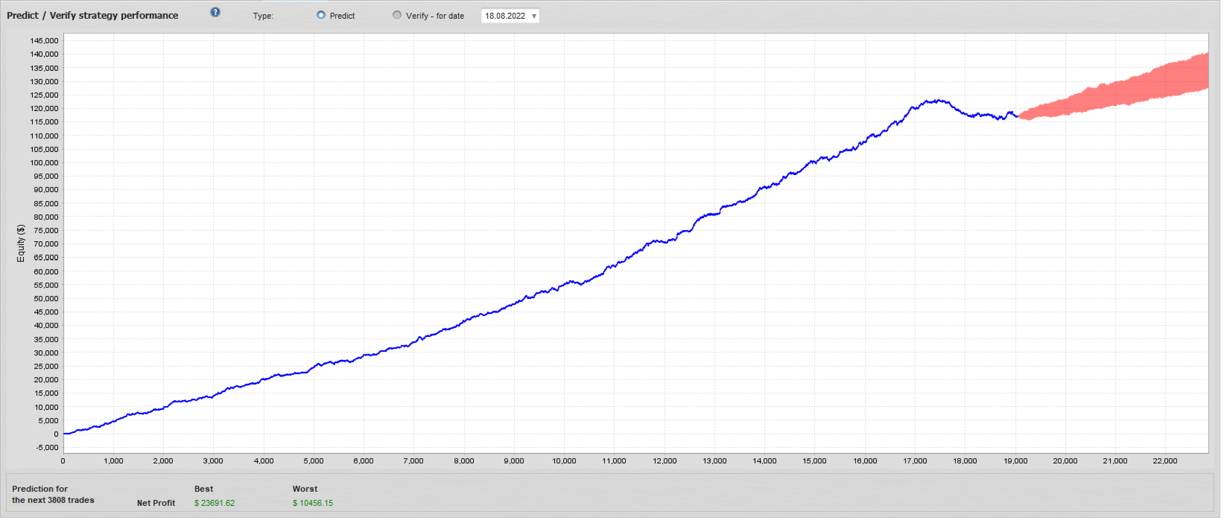Click the Worst net profit value $ 10456.15
1224x519 pixels.
314,504
